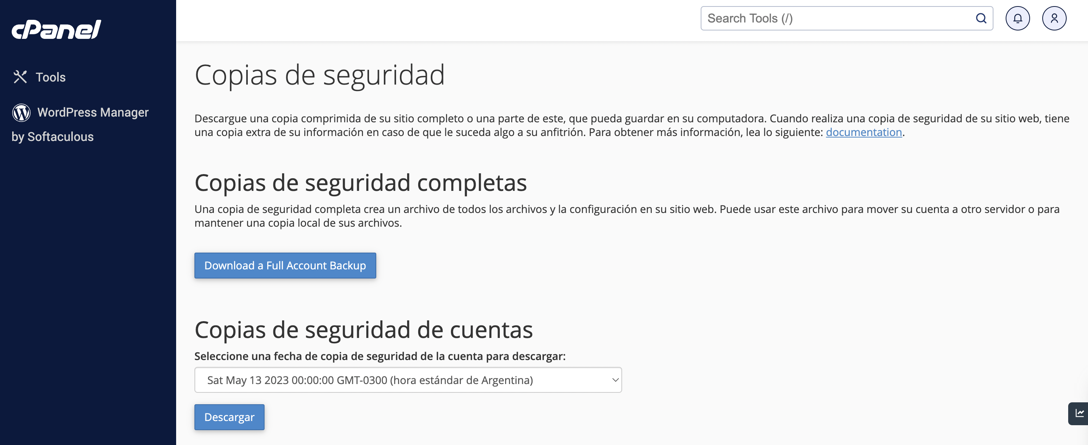Click Download a Full Account Backup
Image resolution: width=1088 pixels, height=445 pixels.
pos(285,266)
